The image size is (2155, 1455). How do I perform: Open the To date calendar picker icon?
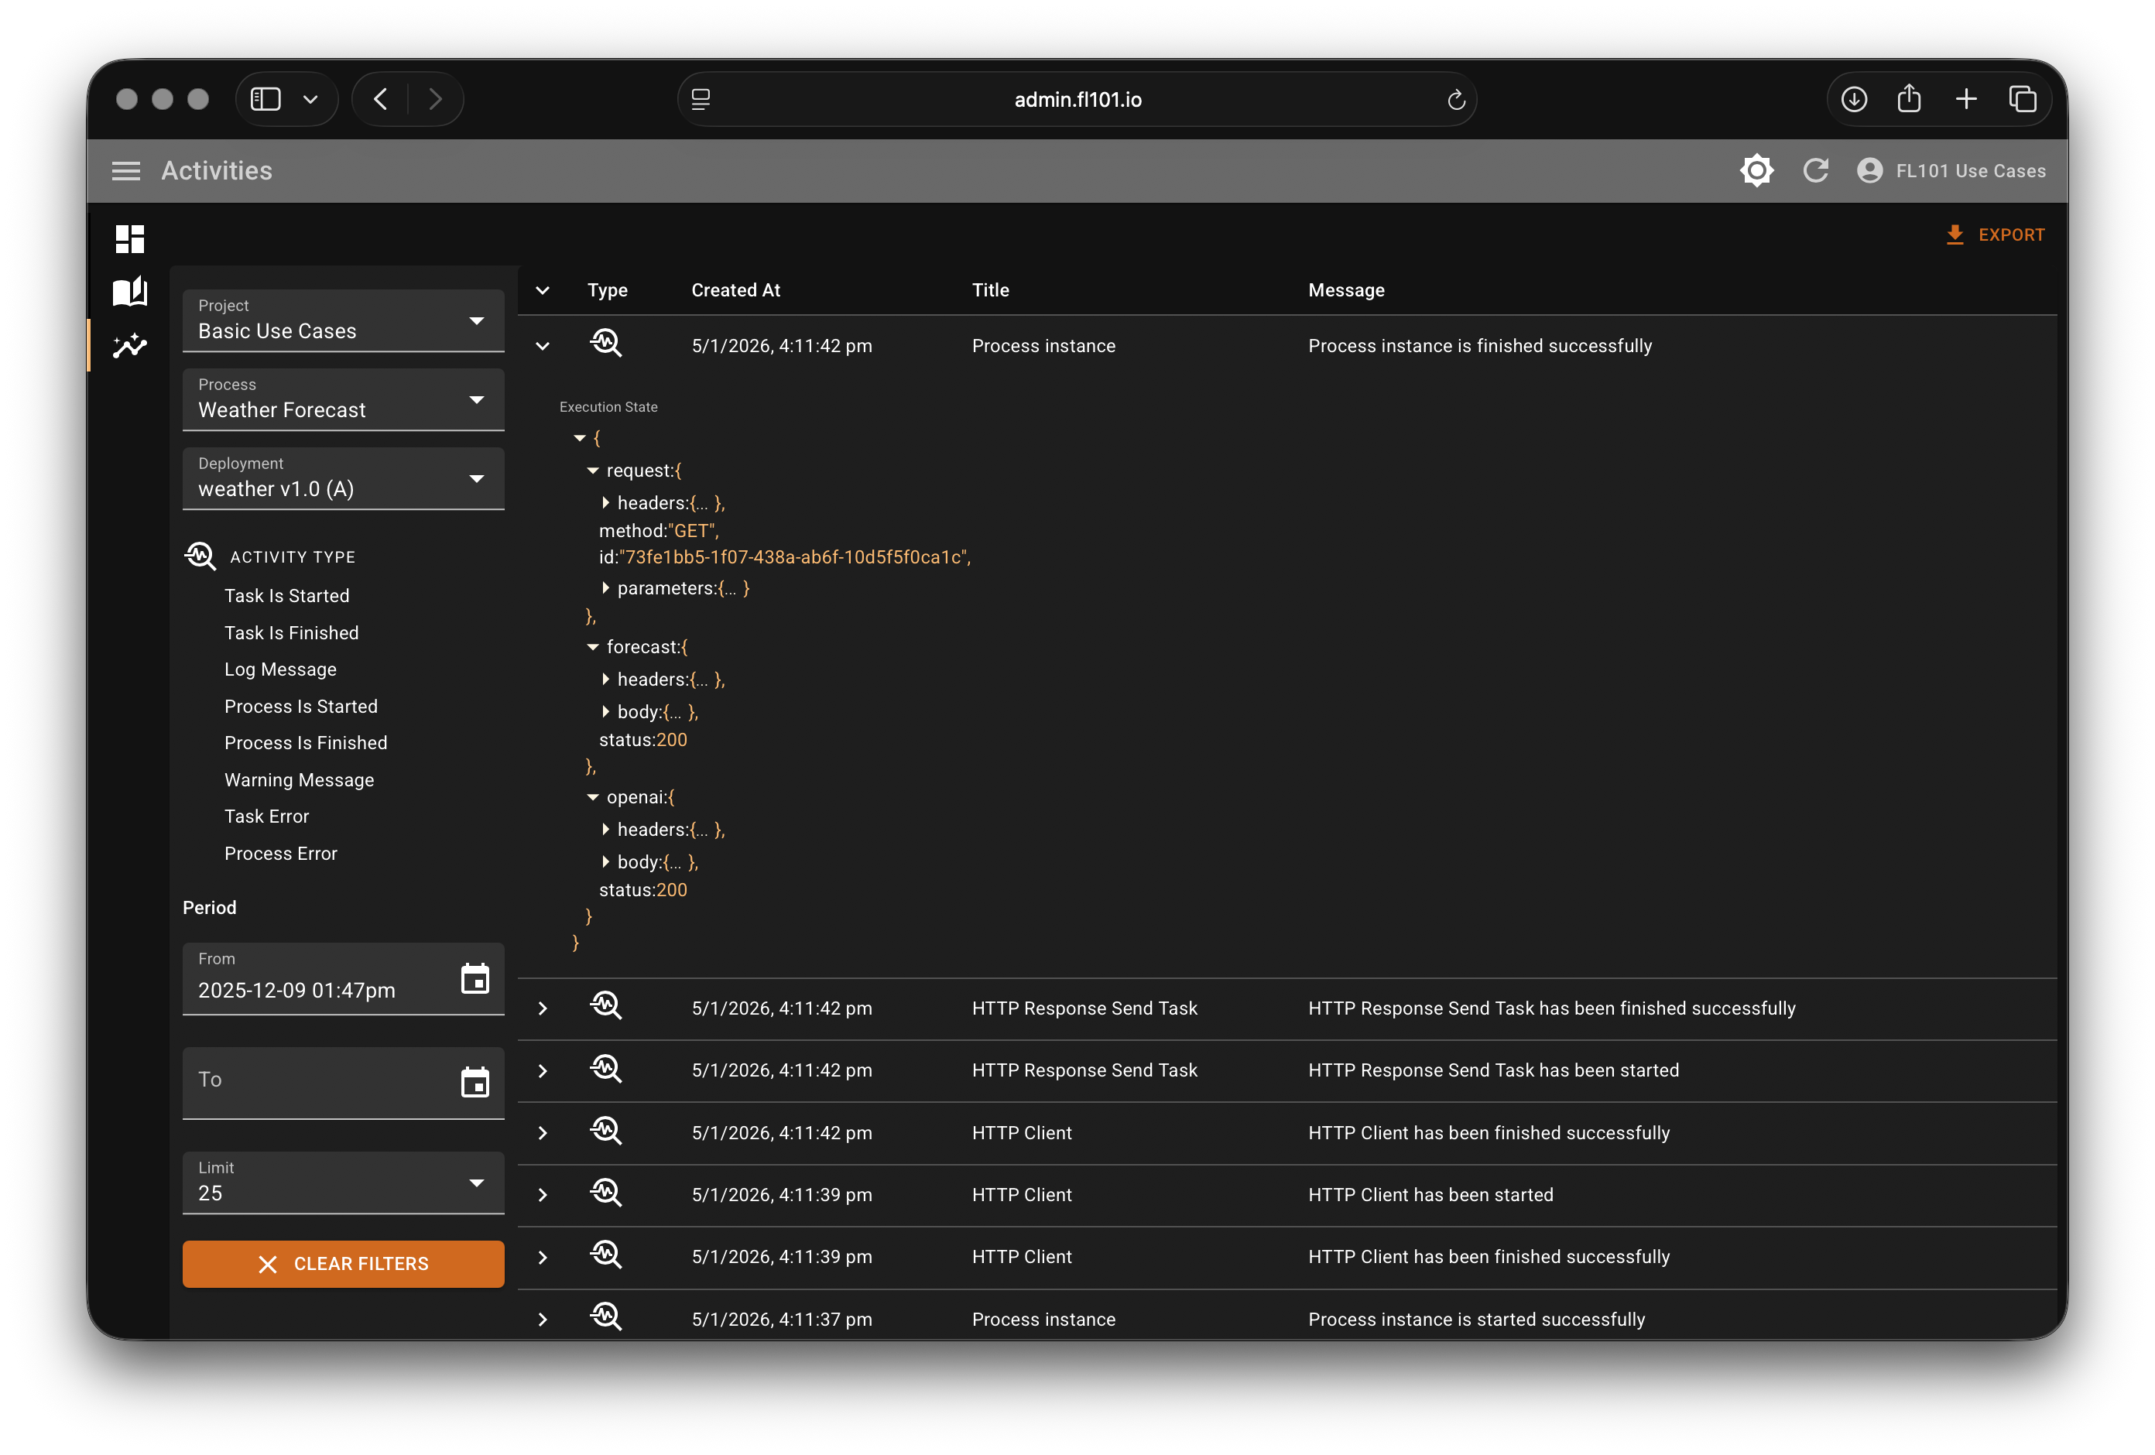(x=475, y=1082)
